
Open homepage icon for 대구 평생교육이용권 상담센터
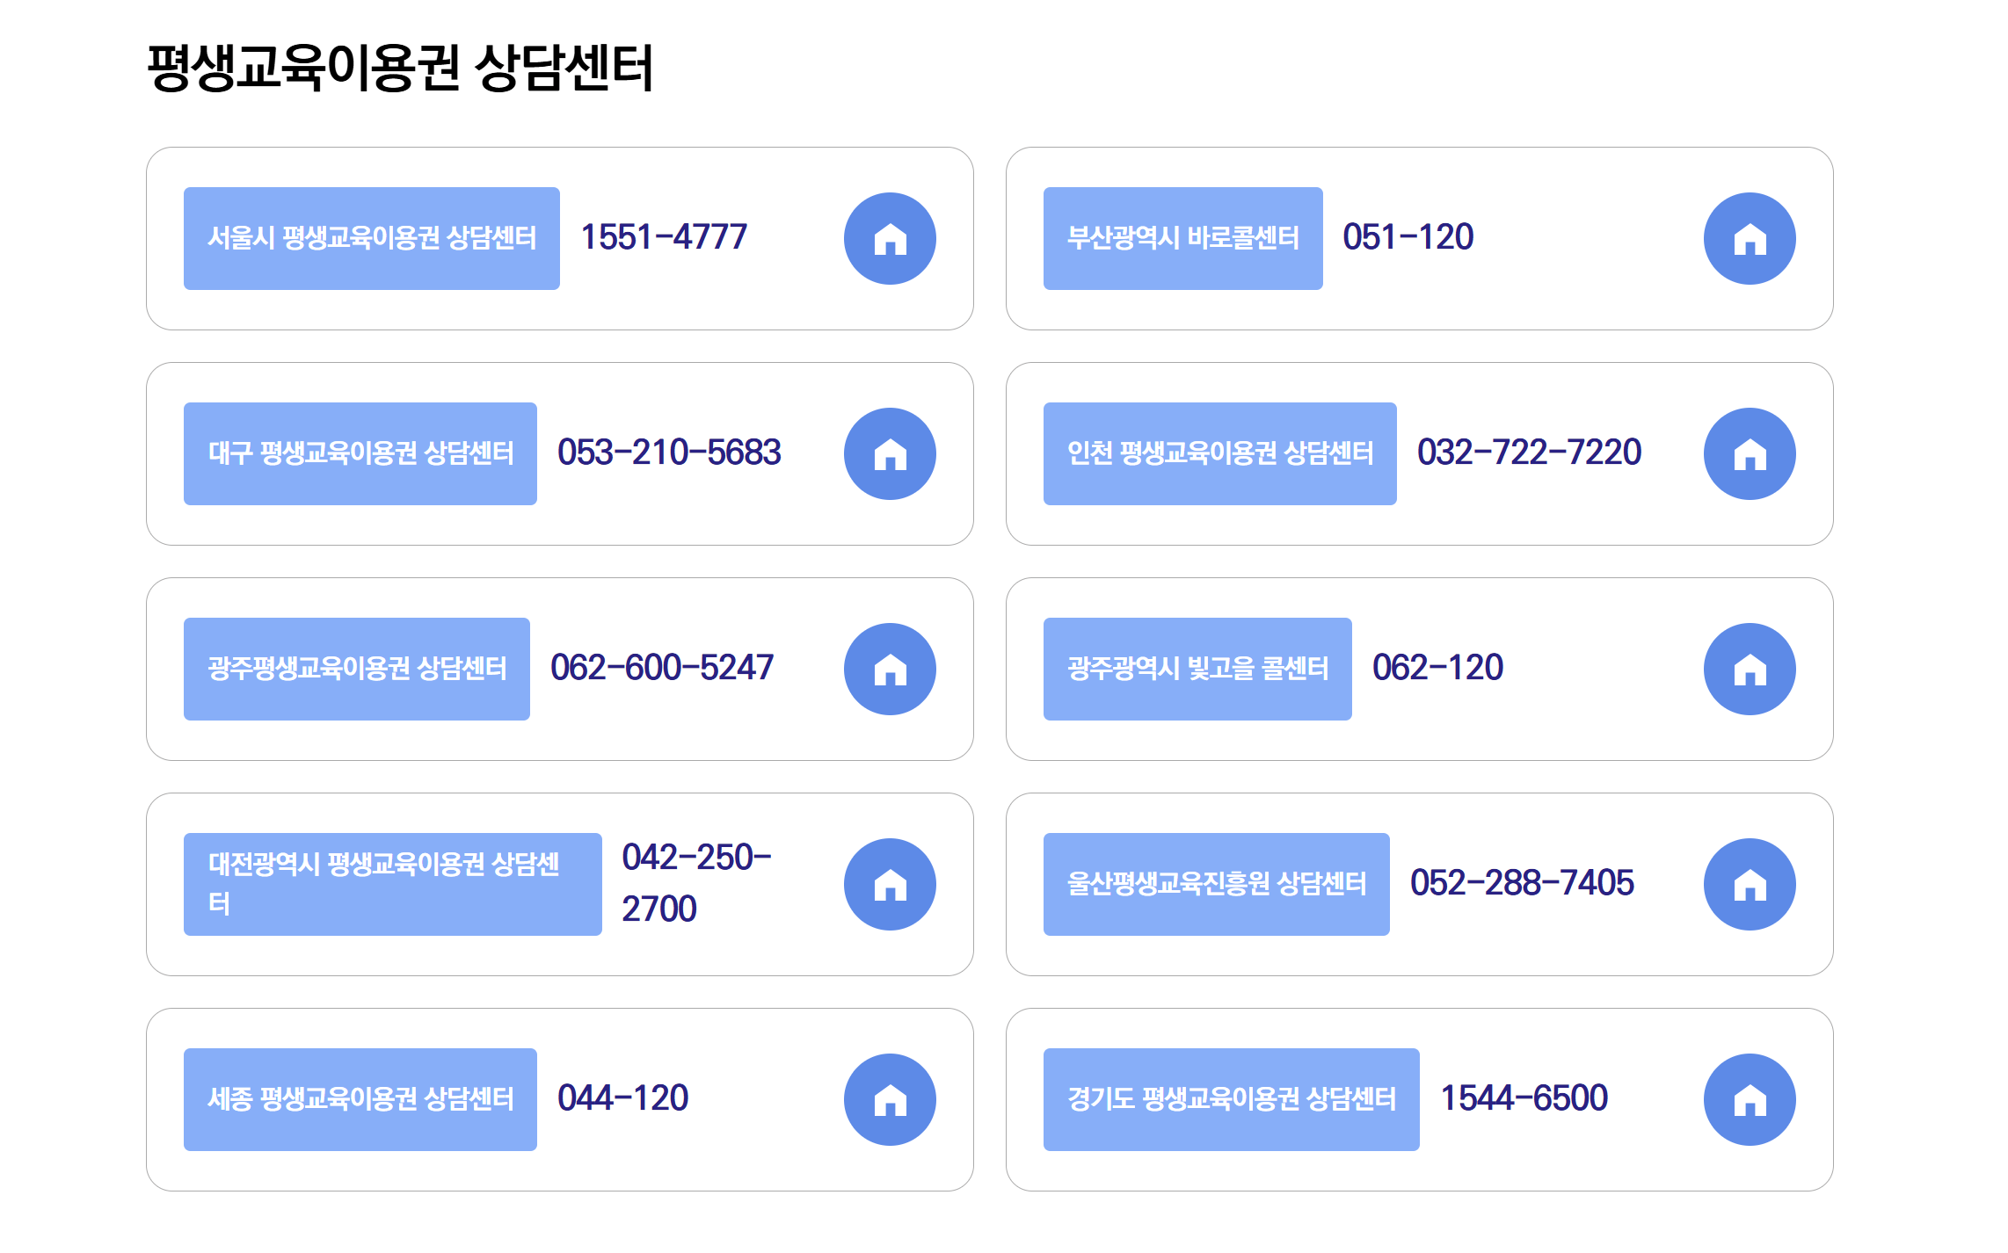click(890, 453)
